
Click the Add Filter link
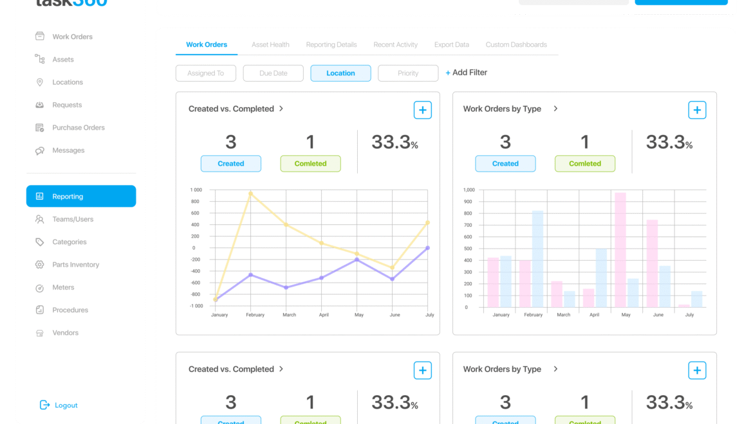467,73
